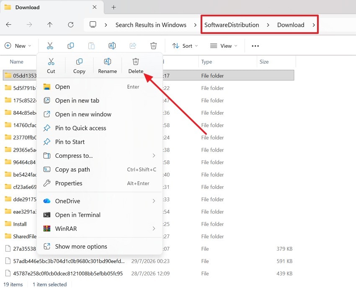Sort by the Name column header
The height and width of the screenshot is (288, 356).
click(16, 62)
